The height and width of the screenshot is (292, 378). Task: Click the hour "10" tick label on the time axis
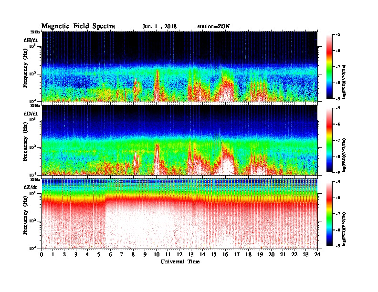157,254
